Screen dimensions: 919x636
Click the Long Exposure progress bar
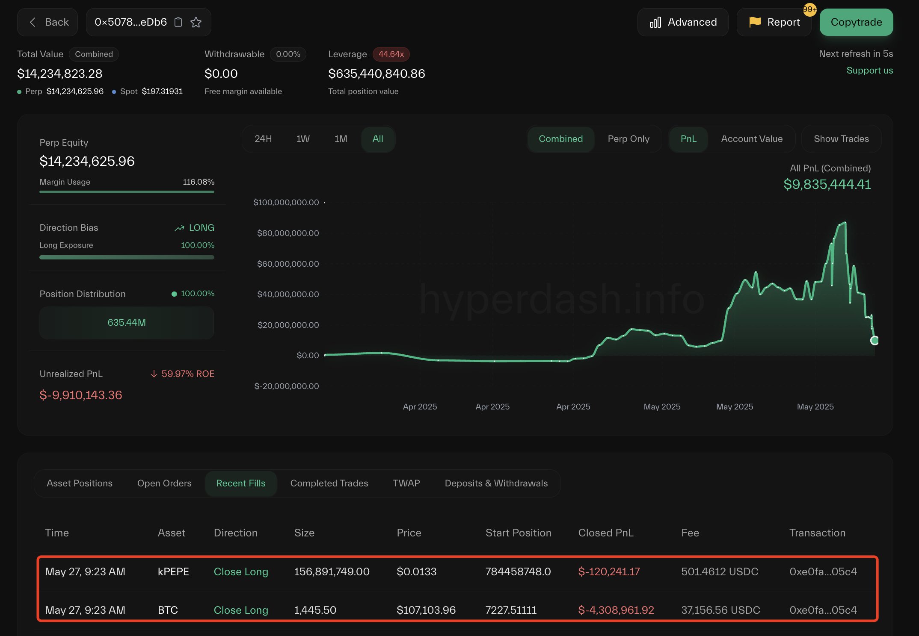point(127,257)
